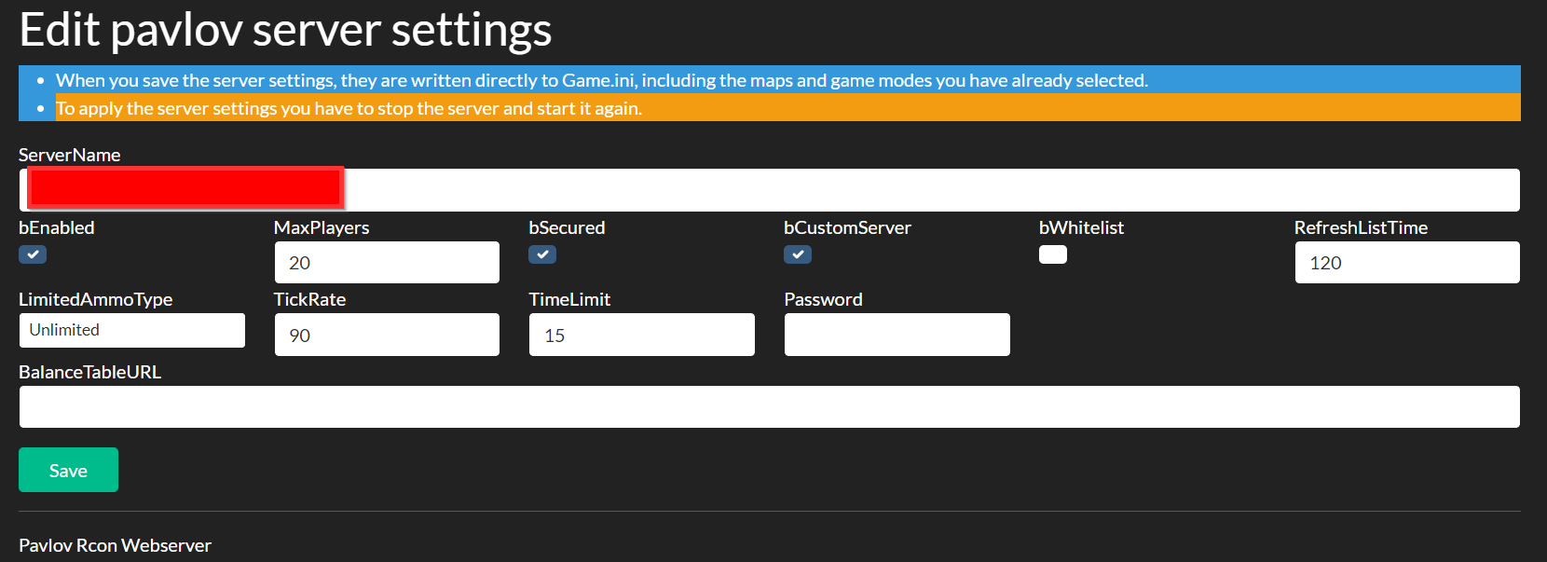Focus the empty Password field
Image resolution: width=1547 pixels, height=562 pixels.
tap(897, 335)
